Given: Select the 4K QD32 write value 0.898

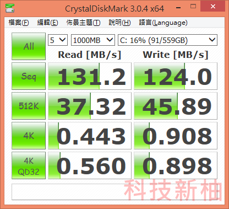Looking at the screenshot, I should 176,165.
